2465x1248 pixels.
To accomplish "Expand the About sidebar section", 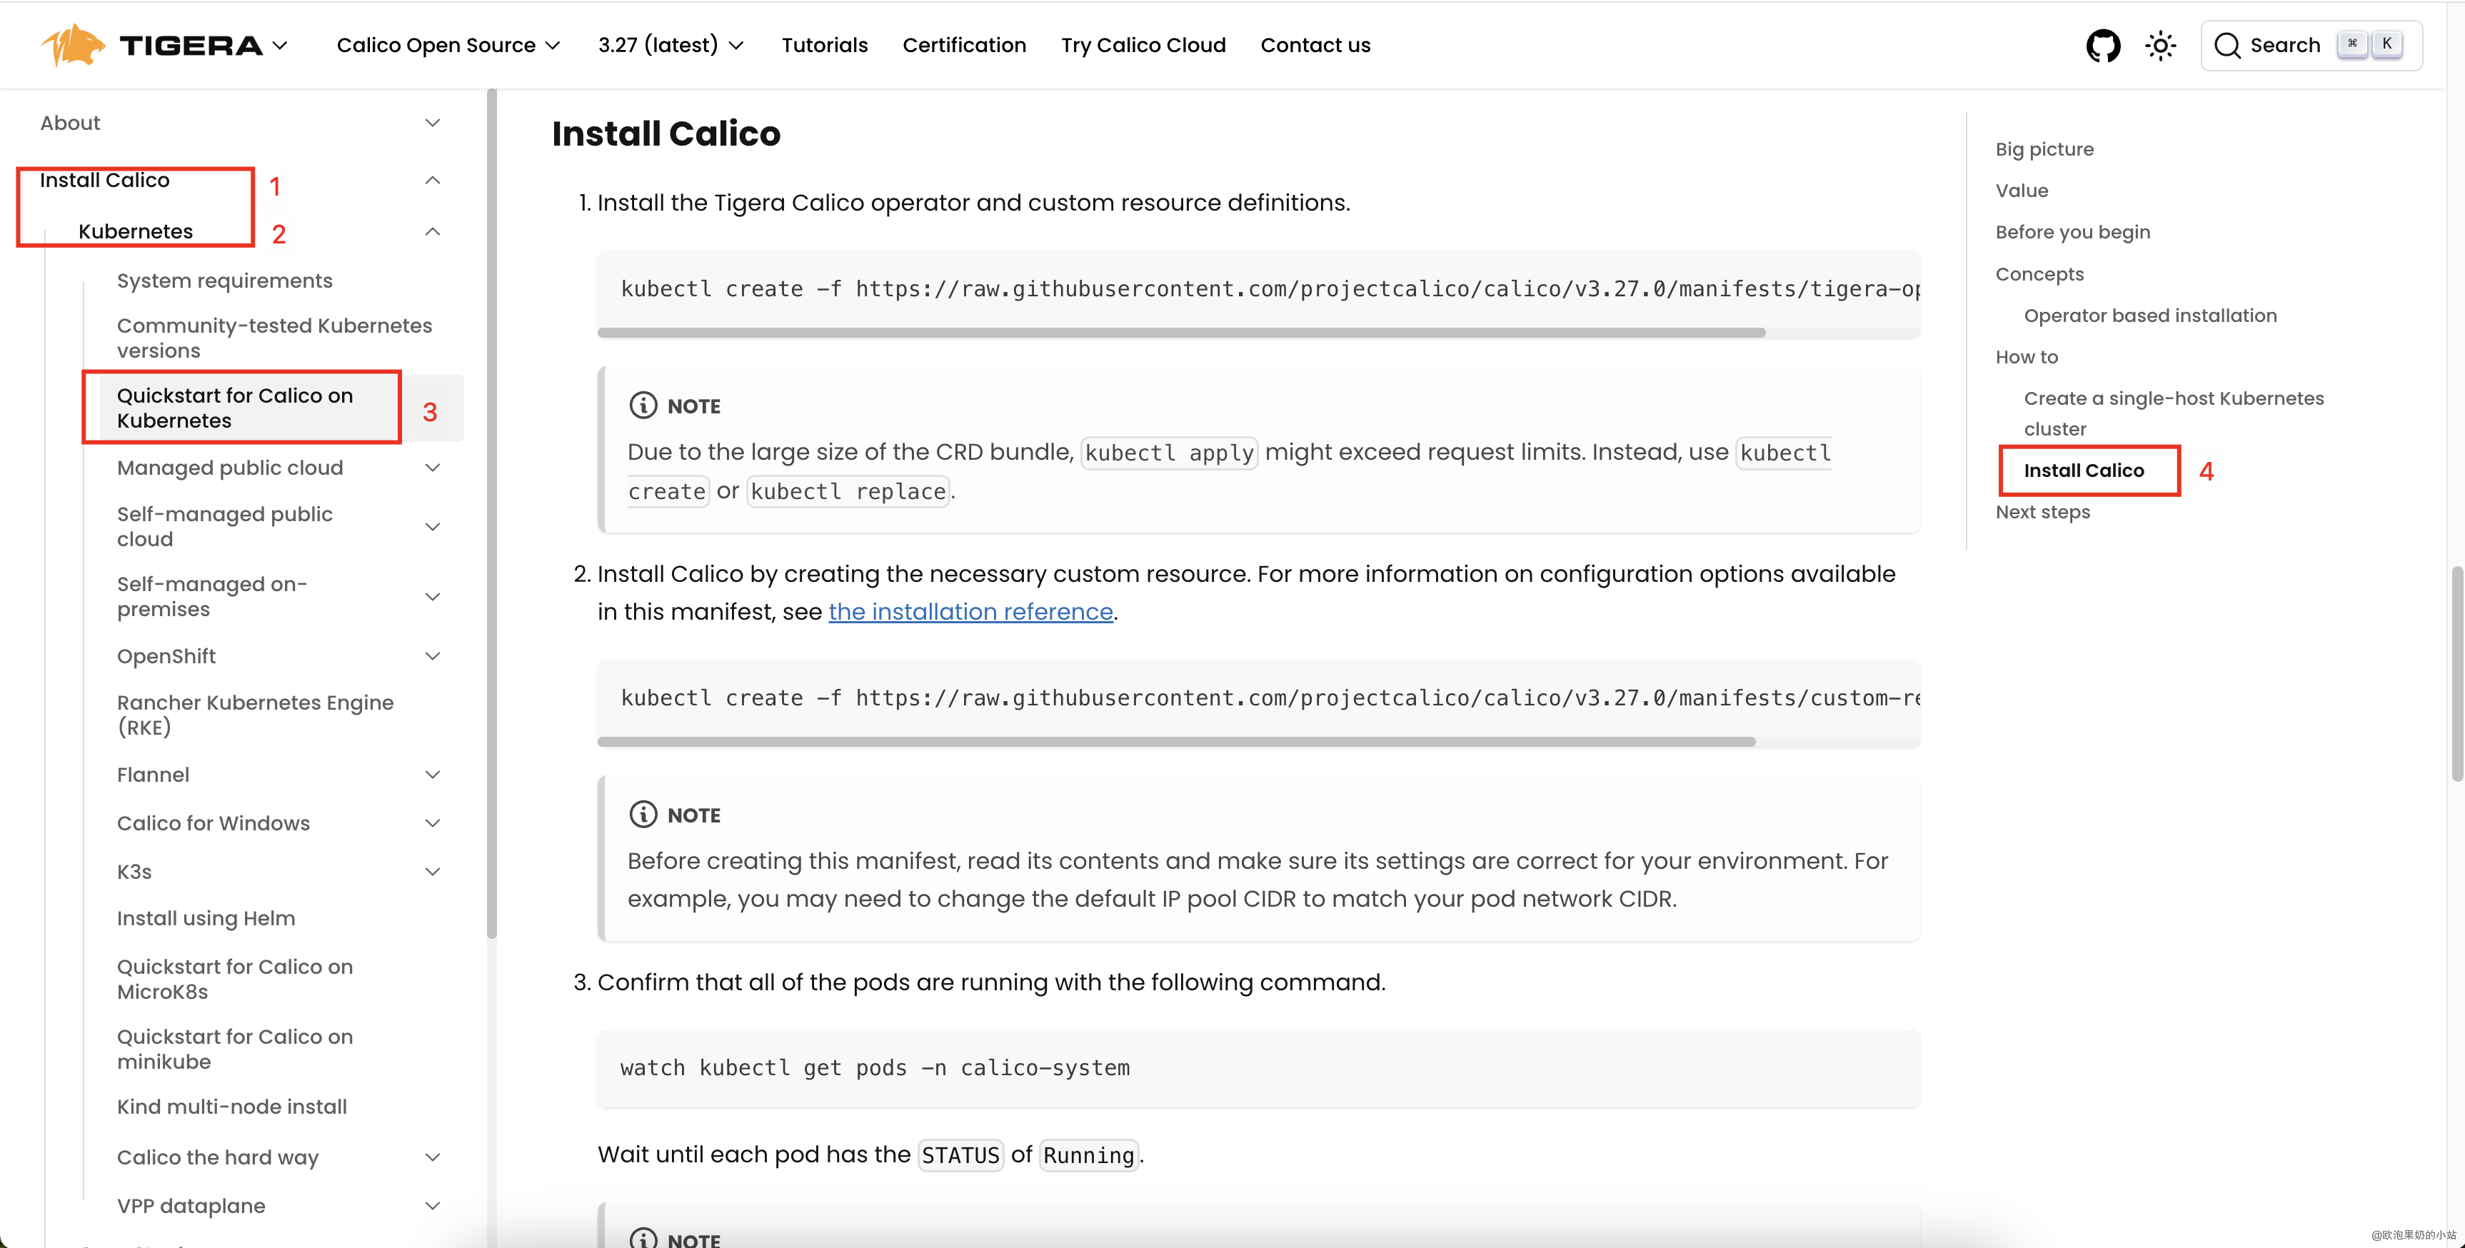I will pos(433,123).
